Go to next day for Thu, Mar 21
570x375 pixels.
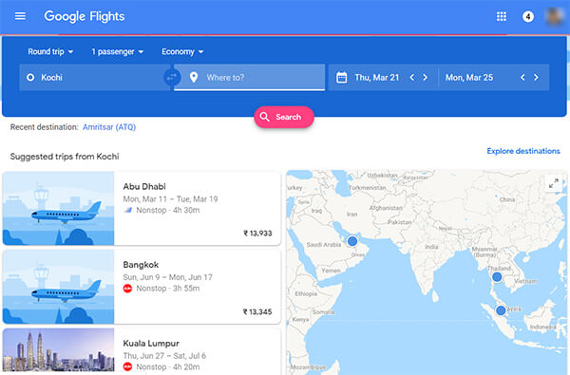click(x=425, y=78)
